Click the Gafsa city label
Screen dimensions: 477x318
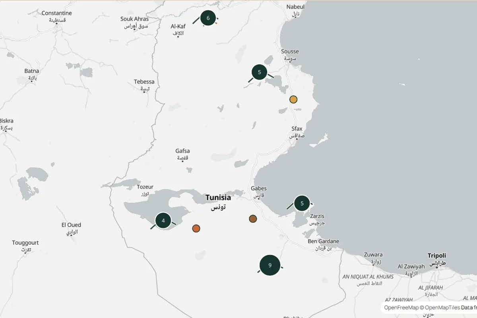click(x=182, y=154)
